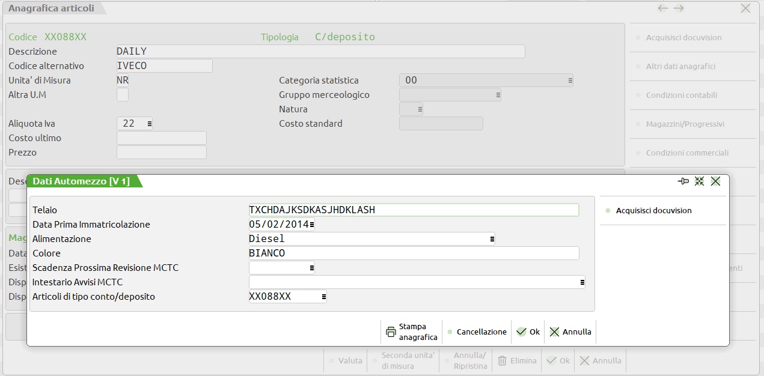Go to previous record with left arrow
This screenshot has height=376, width=764.
pos(662,8)
